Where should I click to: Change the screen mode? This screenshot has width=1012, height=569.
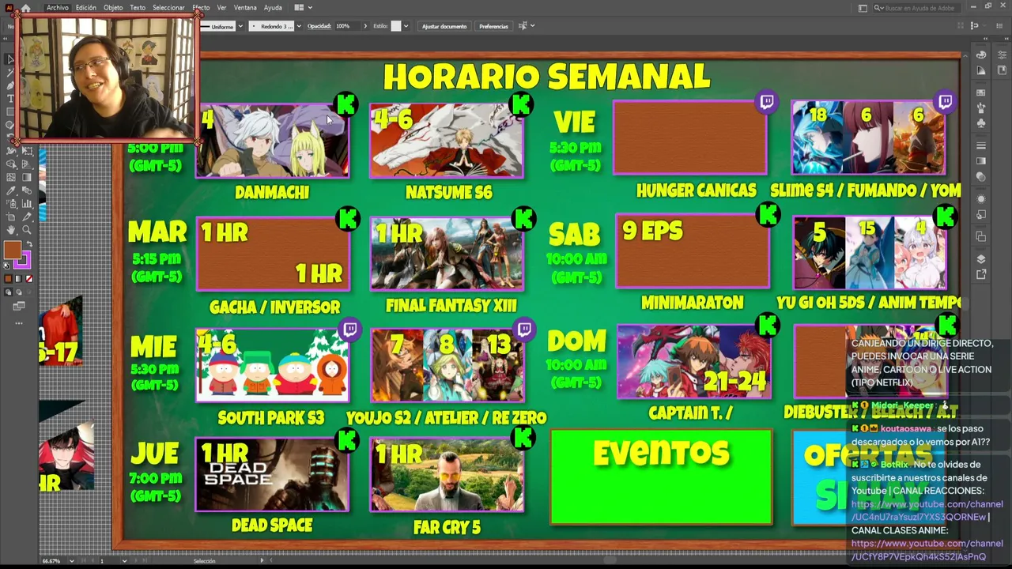pyautogui.click(x=19, y=306)
